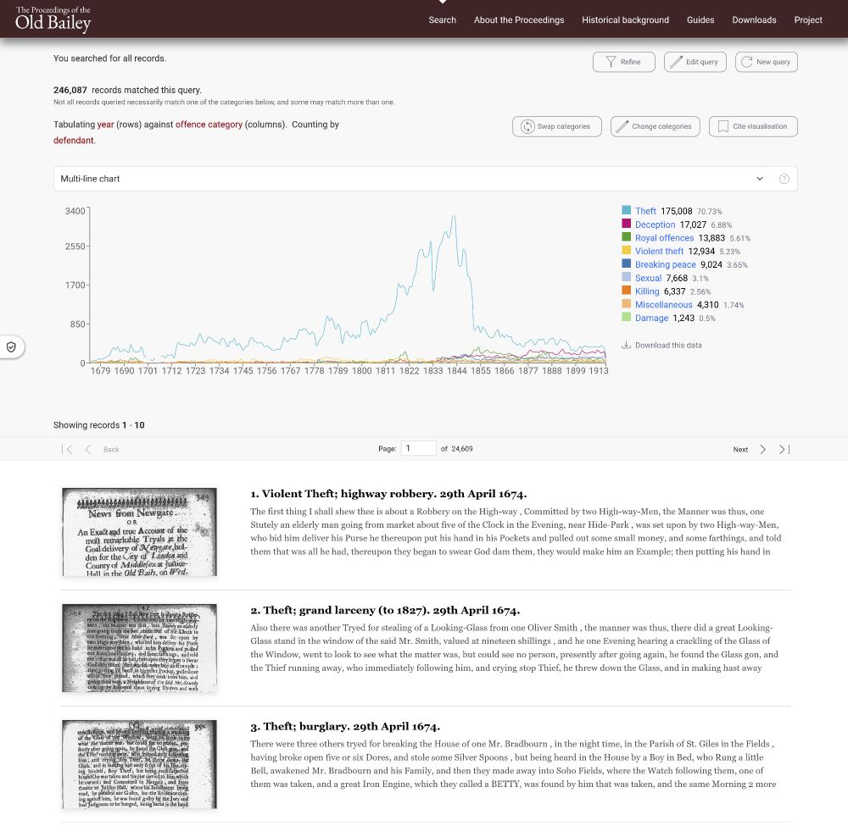Select Deception legend link

point(655,225)
